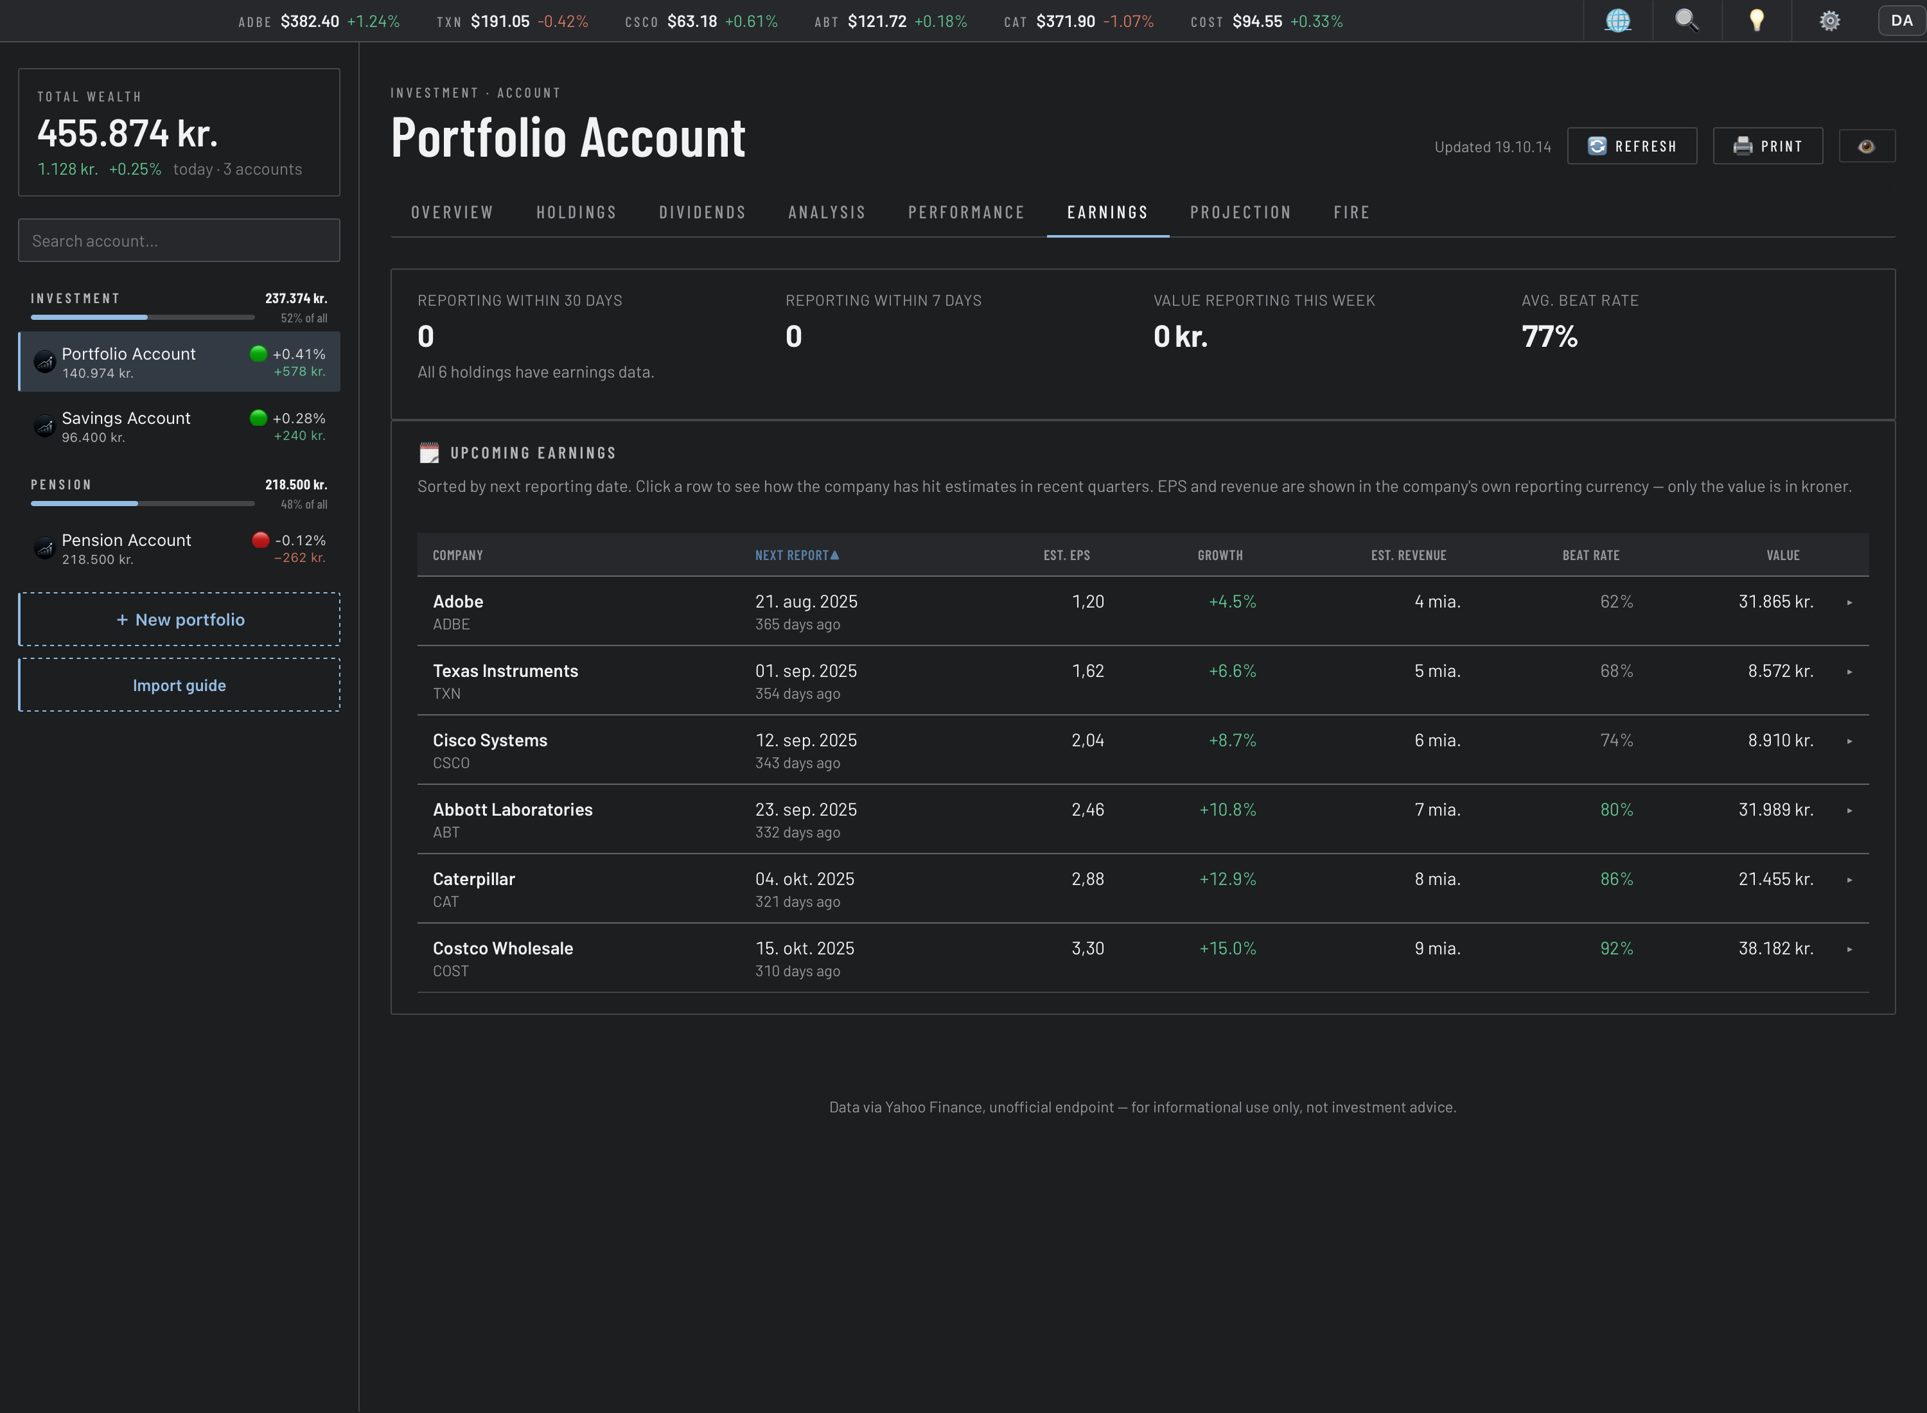
Task: Click the Savings Account chart icon
Action: (x=44, y=426)
